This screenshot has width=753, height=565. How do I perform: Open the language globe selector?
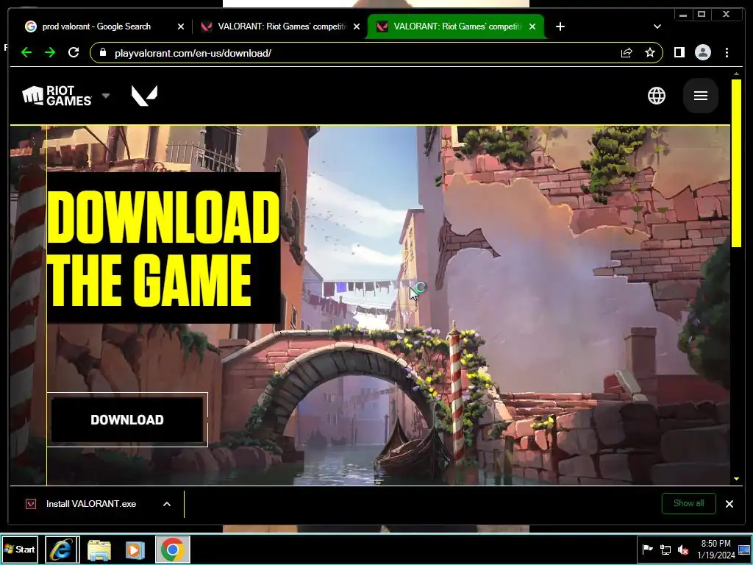click(656, 96)
